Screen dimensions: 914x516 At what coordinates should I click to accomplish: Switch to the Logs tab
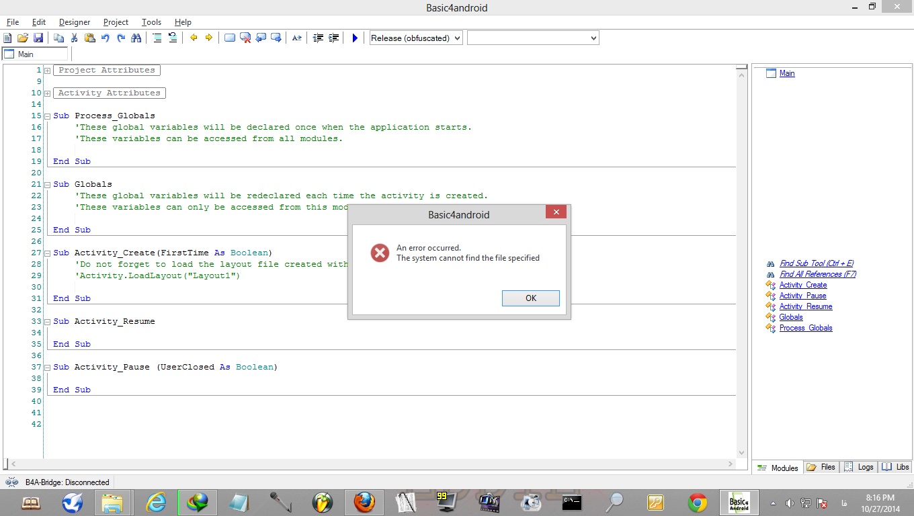click(x=859, y=467)
